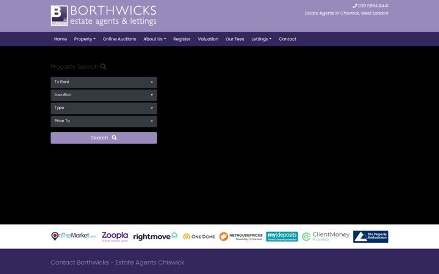The width and height of the screenshot is (439, 274).
Task: Click the OnTheMarket logo
Action: (73, 236)
